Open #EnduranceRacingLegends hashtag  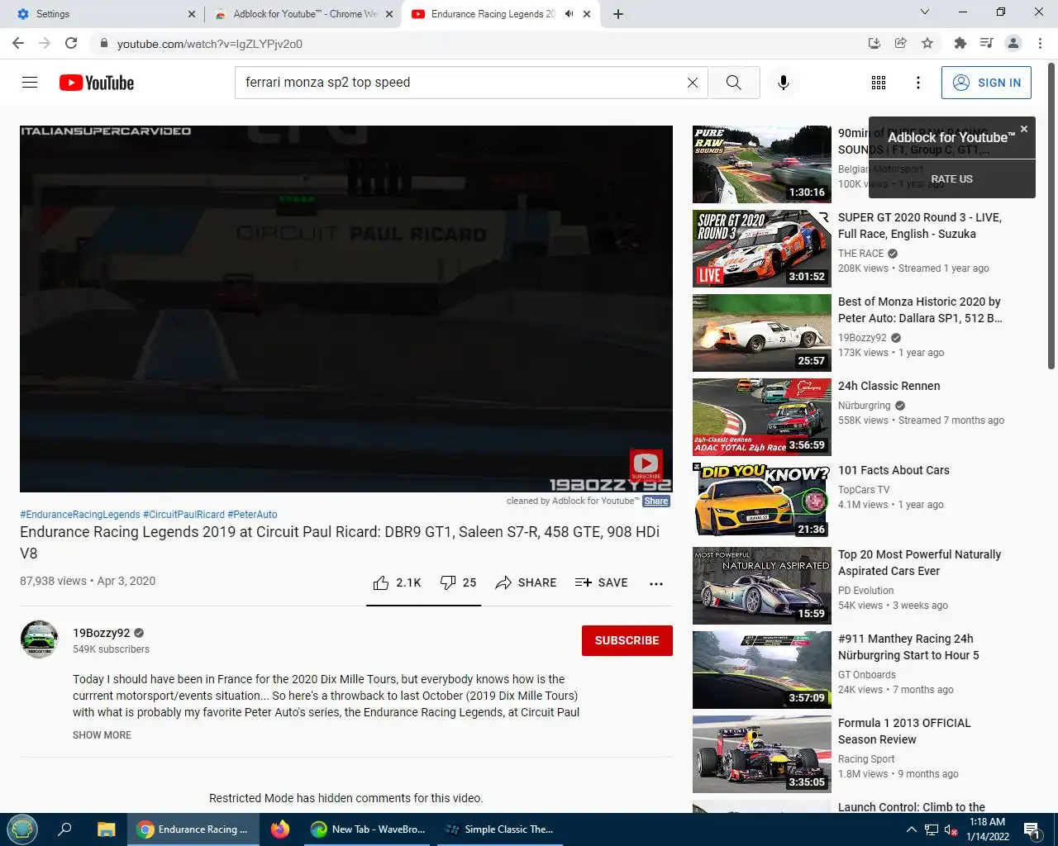(x=80, y=515)
